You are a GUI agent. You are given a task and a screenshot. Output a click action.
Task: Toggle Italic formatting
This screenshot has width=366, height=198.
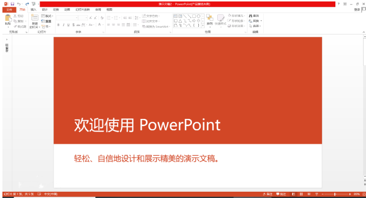tap(63, 24)
